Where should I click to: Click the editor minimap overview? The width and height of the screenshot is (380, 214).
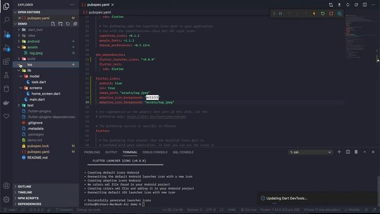tap(360, 36)
